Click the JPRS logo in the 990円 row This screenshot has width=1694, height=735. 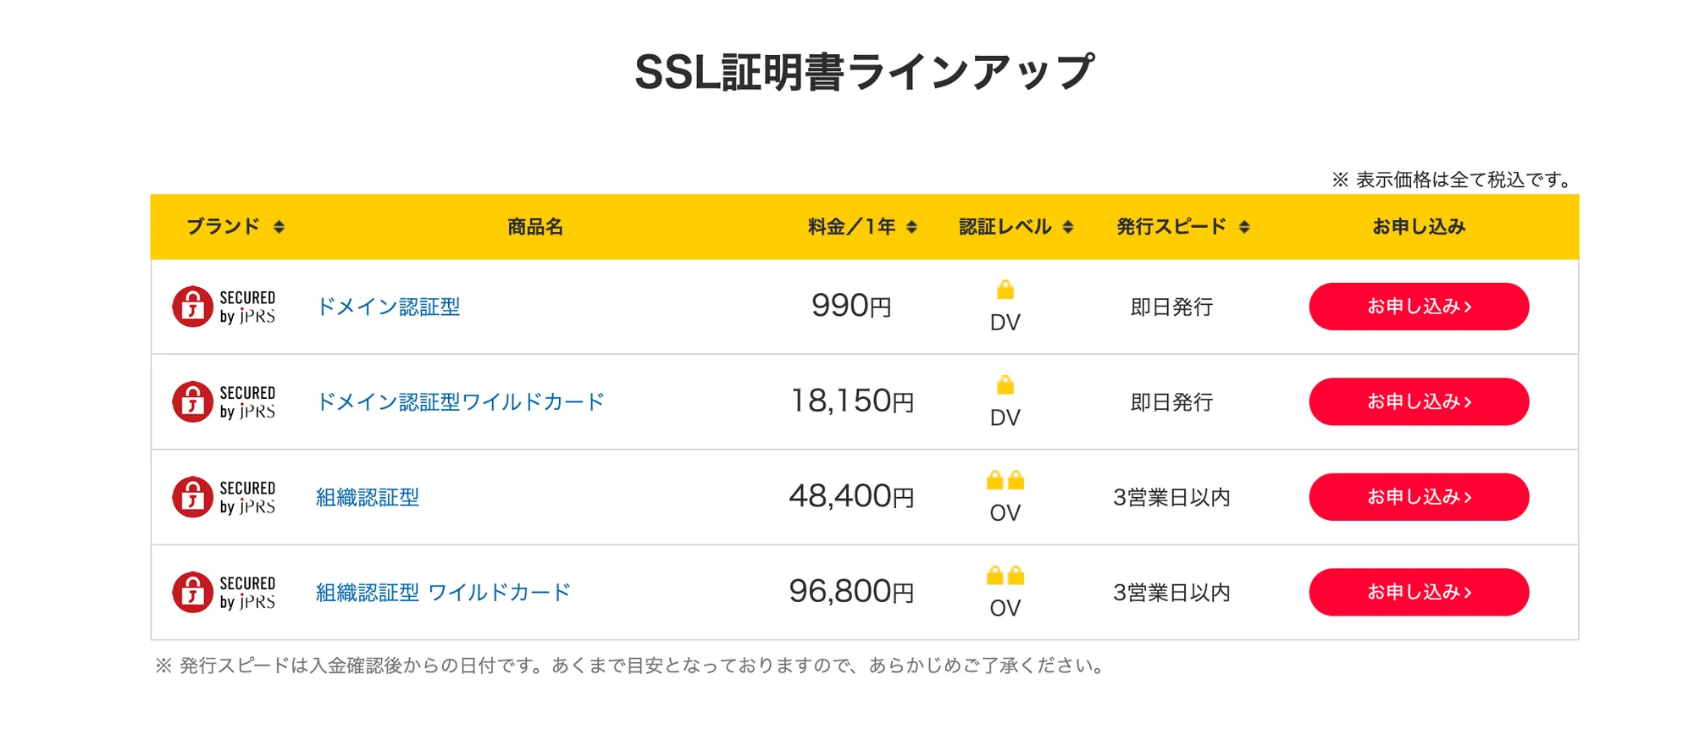click(224, 307)
